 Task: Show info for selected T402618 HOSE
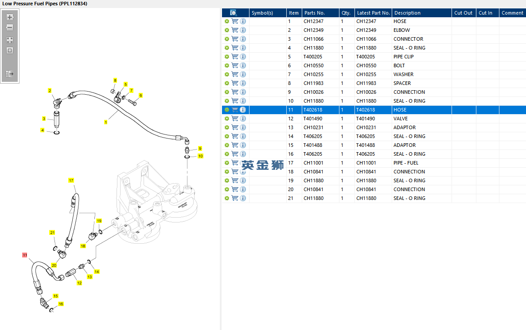[x=243, y=110]
